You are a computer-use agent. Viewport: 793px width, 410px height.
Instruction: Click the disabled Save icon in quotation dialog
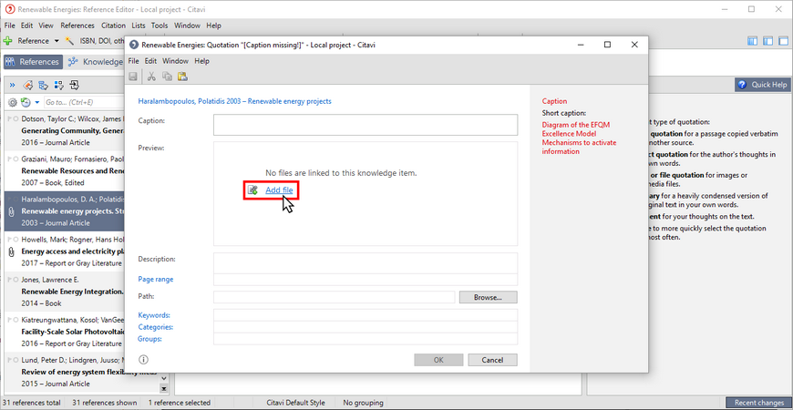point(133,77)
